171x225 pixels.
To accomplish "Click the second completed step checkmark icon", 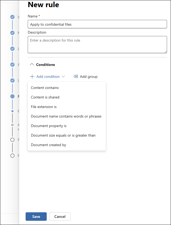I will [x=12, y=33].
